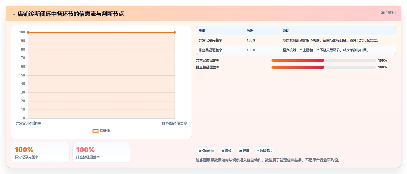Click the 100% value beside the 异常记录完整率 progress bar

point(382,61)
